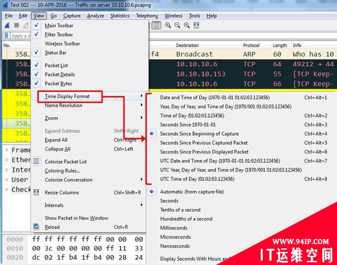Uncheck Main Toolbar in View menu
The height and width of the screenshot is (265, 337).
click(x=59, y=25)
